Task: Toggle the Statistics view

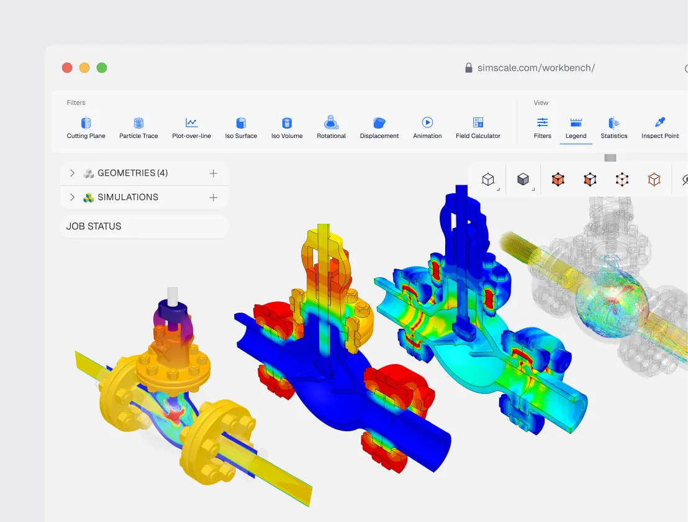Action: pyautogui.click(x=614, y=128)
